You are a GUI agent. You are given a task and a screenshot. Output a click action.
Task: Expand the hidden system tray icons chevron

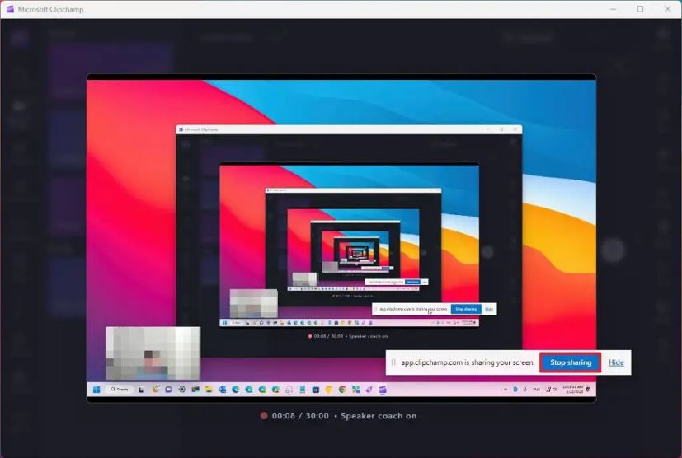coord(505,390)
